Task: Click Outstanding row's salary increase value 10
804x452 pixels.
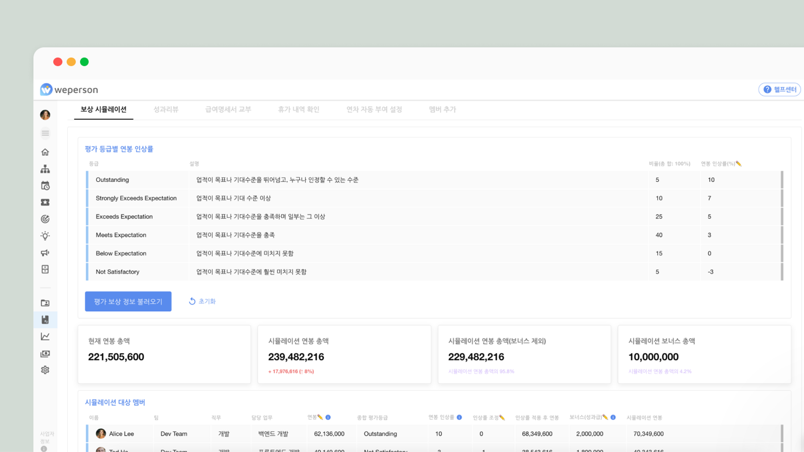Action: click(711, 180)
